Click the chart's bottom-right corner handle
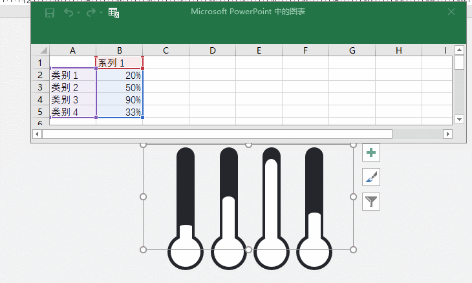472x283 pixels. click(x=354, y=249)
